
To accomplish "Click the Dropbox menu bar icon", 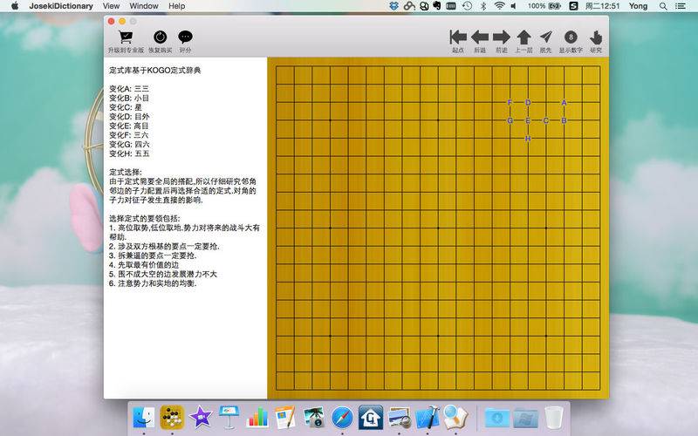I will [x=393, y=6].
